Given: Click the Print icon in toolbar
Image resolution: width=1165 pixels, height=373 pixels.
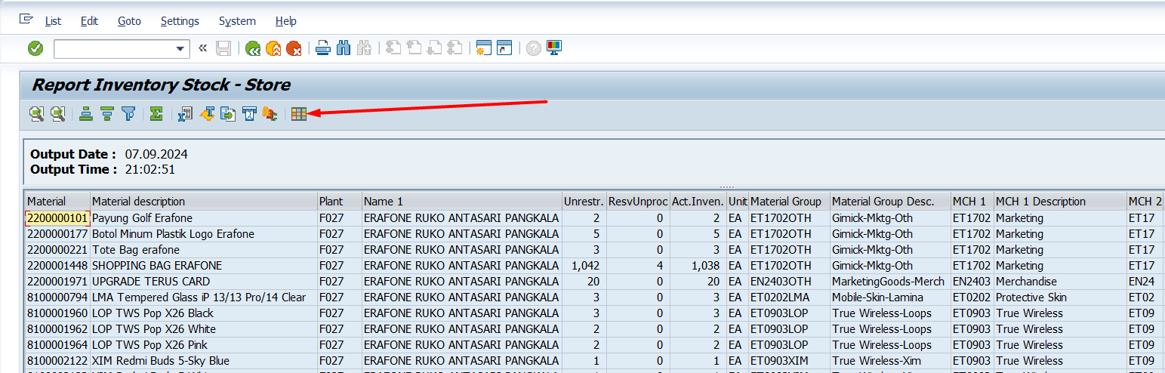Looking at the screenshot, I should point(323,48).
